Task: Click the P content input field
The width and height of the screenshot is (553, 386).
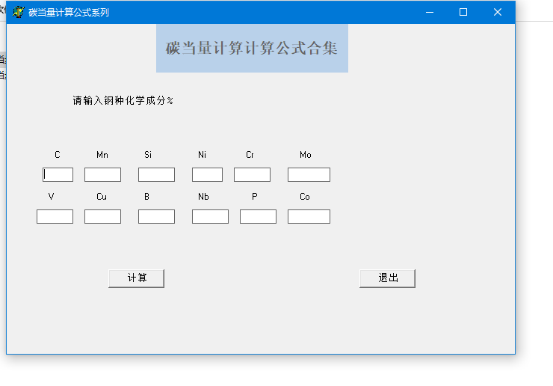Action: pos(258,216)
